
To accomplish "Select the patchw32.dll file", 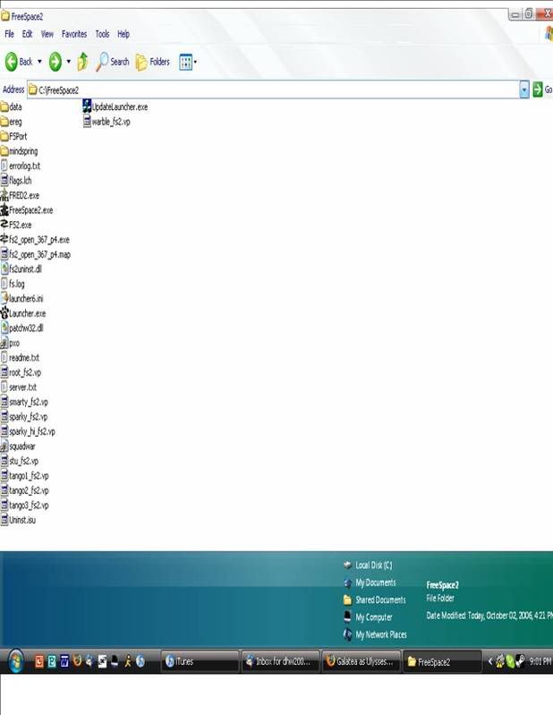I will 21,328.
